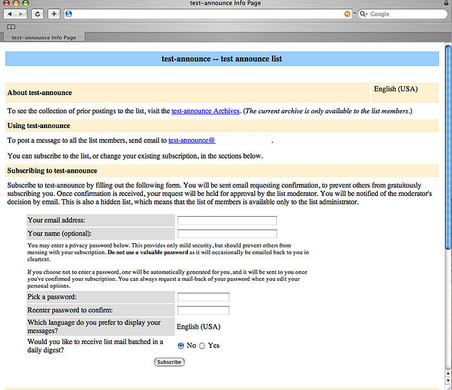The width and height of the screenshot is (452, 390).
Task: Click the orange RSS/snapback icon in the address bar
Action: (347, 14)
